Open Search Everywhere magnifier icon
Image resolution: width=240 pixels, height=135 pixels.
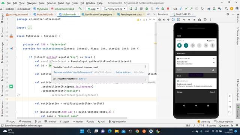(x=226, y=9)
